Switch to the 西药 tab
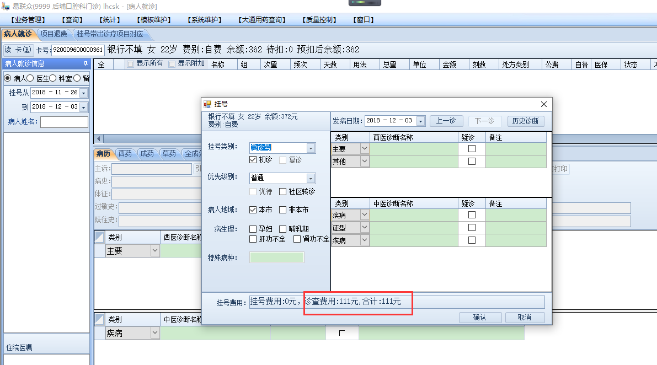The image size is (657, 365). [125, 154]
